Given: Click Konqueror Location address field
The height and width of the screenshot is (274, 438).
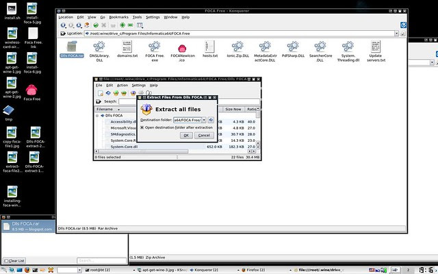Looking at the screenshot, I should (x=240, y=34).
